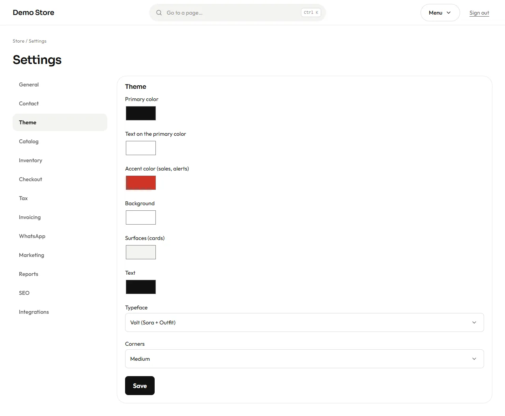Viewport: 505px width, 416px height.
Task: Go to Inventory settings
Action: 60,160
